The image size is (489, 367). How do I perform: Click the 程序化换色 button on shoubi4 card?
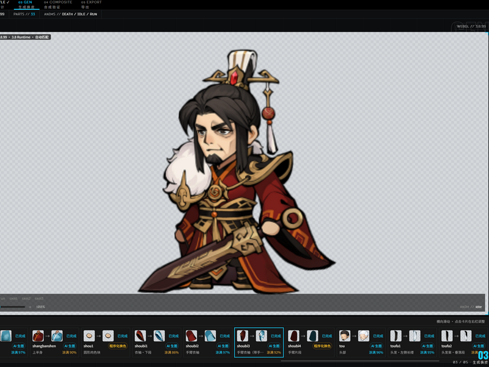(x=323, y=346)
